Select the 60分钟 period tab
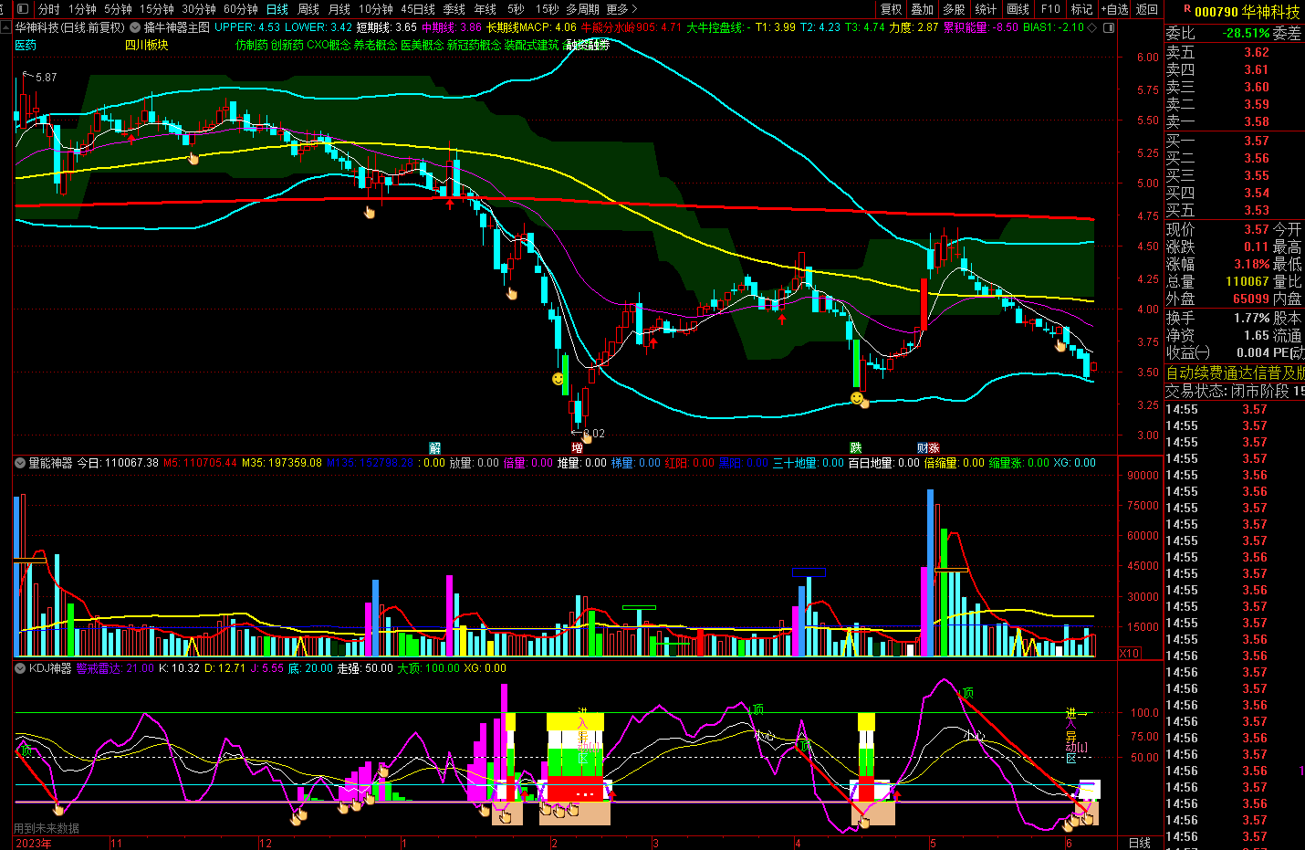Screen dimensions: 1305x850 (x=241, y=9)
